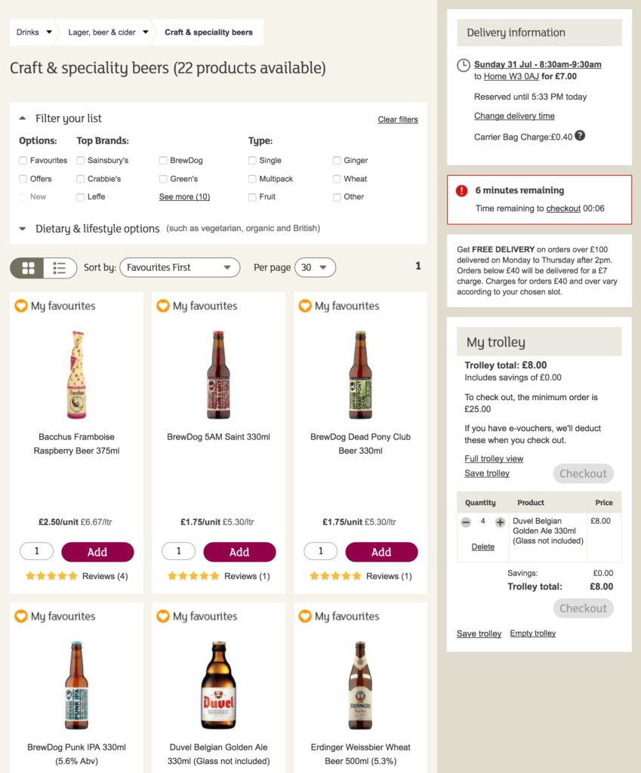Screen dimensions: 641x773
Task: Tick the Single type checkbox
Action: (x=252, y=160)
